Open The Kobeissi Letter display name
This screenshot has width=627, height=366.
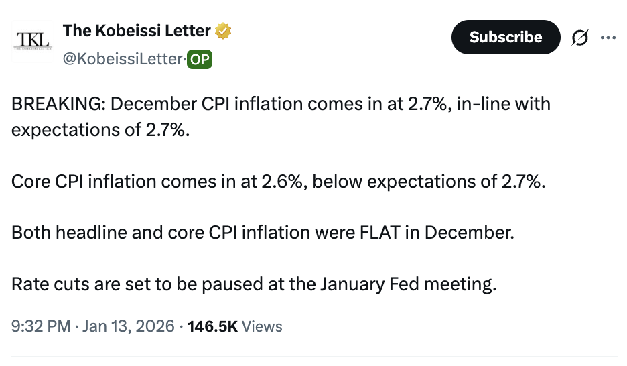point(137,31)
